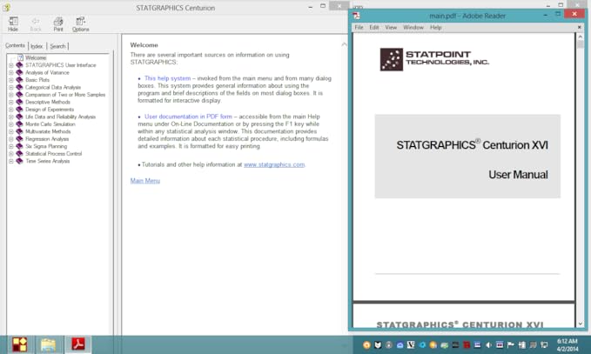Click the book icon beside Design of Experiments
Image resolution: width=591 pixels, height=354 pixels.
pos(19,110)
